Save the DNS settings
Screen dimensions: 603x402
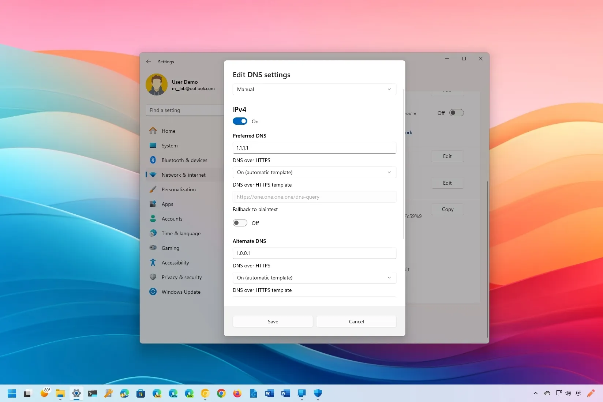[273, 322]
